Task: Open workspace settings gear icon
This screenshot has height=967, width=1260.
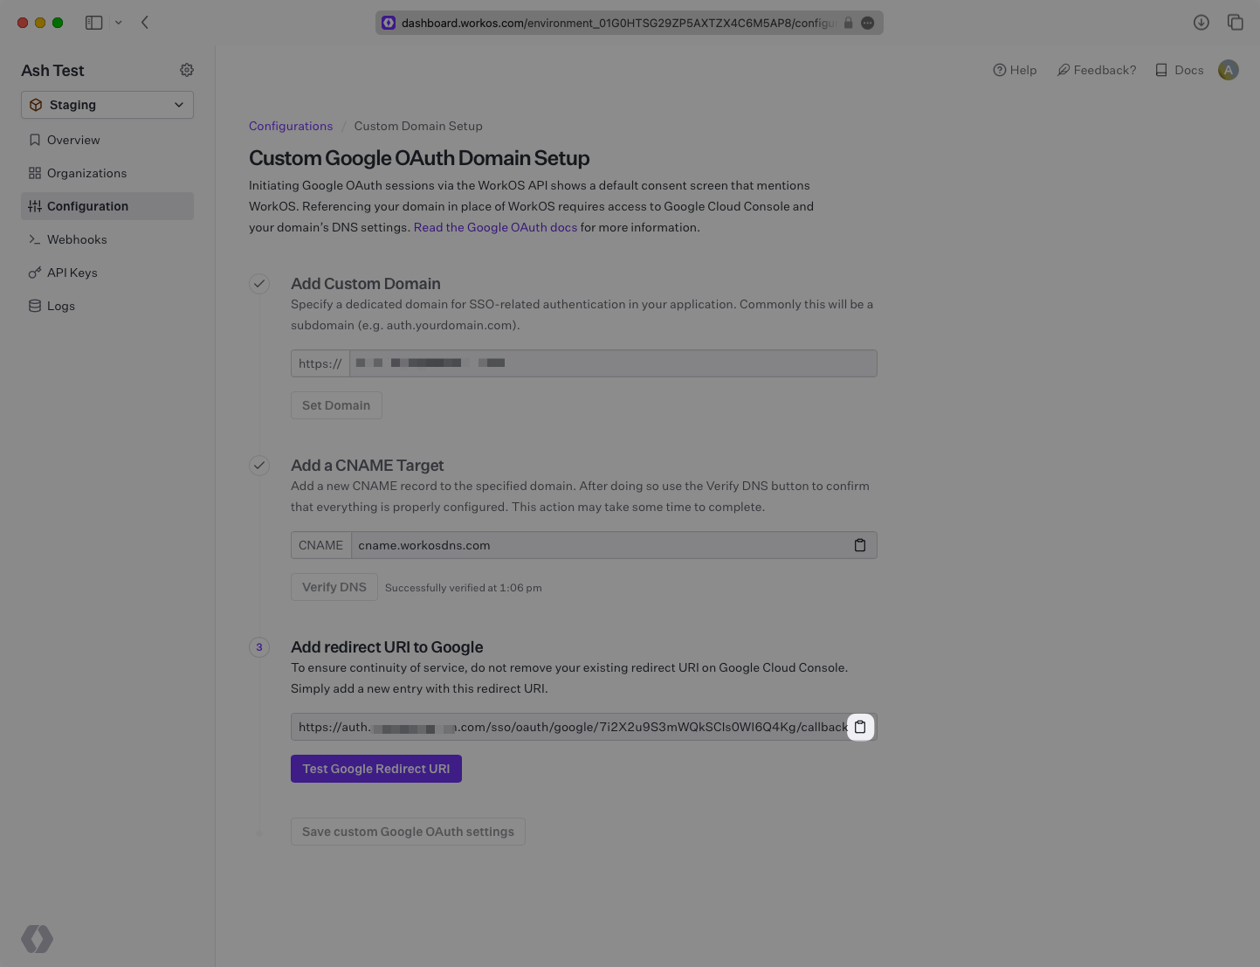Action: (x=187, y=70)
